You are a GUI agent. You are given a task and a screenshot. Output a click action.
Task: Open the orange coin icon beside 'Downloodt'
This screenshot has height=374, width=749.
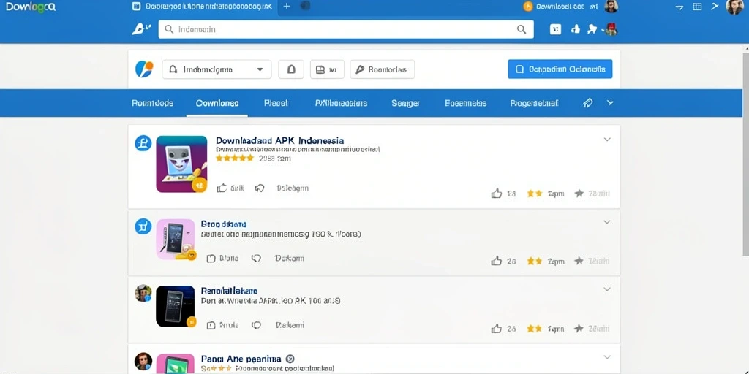point(527,6)
